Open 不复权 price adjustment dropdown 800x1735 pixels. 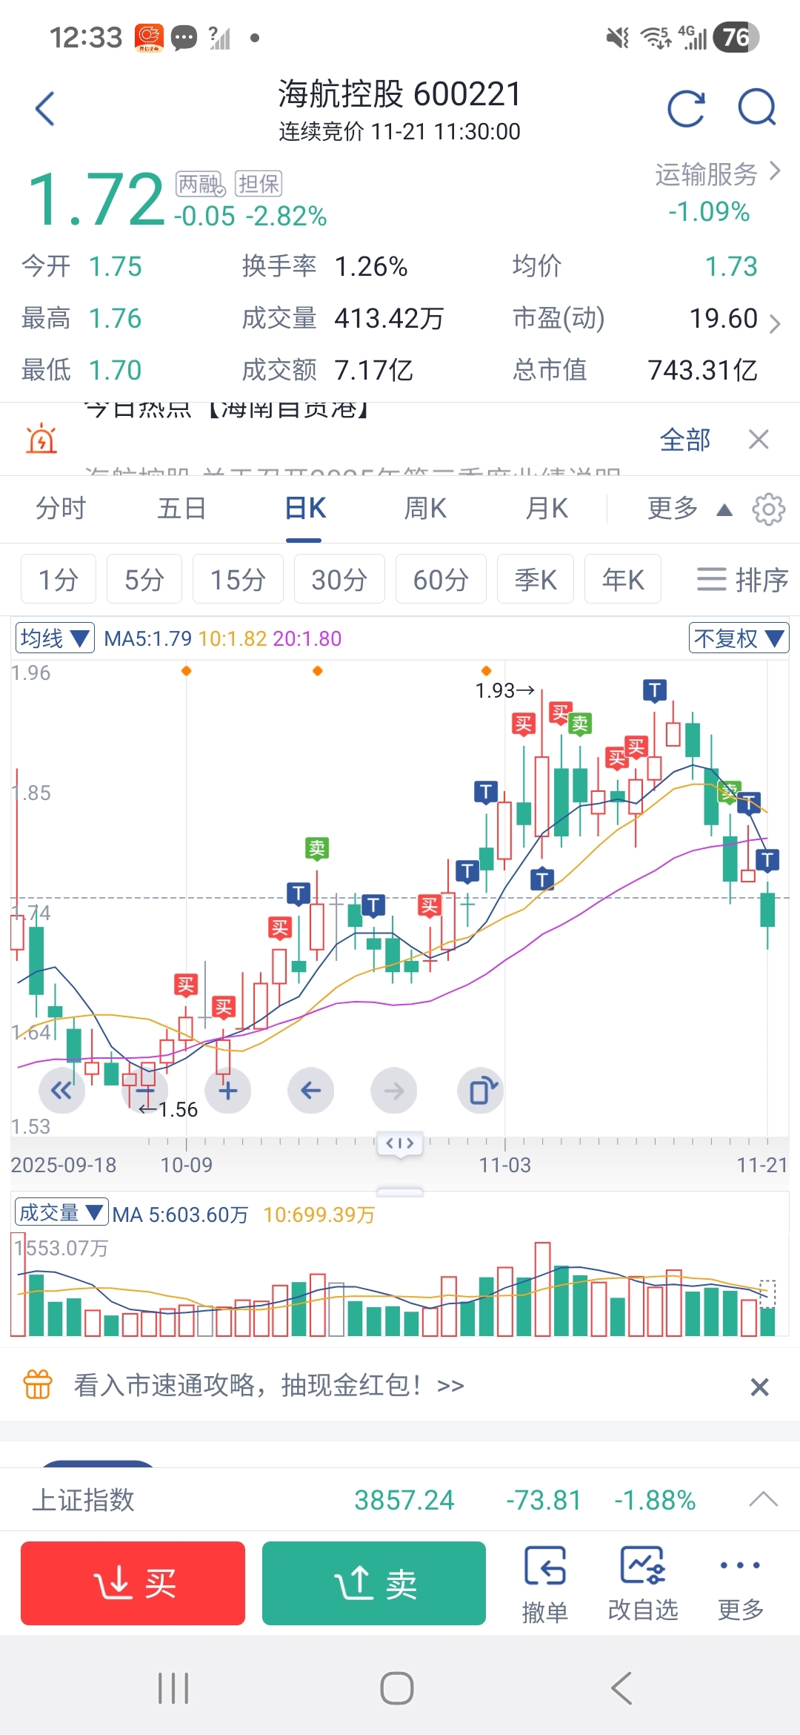click(739, 638)
